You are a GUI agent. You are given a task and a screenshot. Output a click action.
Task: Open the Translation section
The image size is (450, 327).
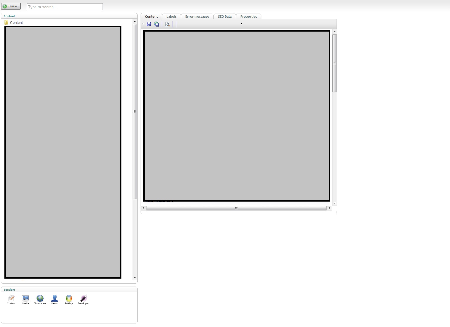[x=40, y=300]
